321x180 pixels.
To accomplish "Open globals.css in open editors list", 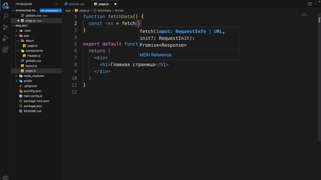I will click(37, 15).
